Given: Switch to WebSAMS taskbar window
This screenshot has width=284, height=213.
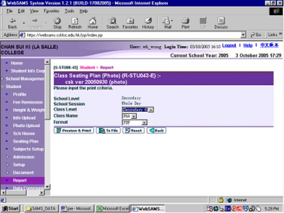Looking at the screenshot, I should [148, 208].
